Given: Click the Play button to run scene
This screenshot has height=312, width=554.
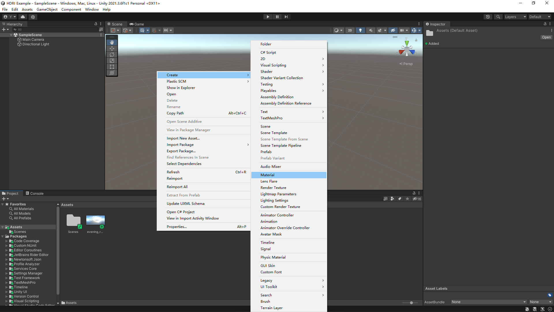Looking at the screenshot, I should coord(268,17).
